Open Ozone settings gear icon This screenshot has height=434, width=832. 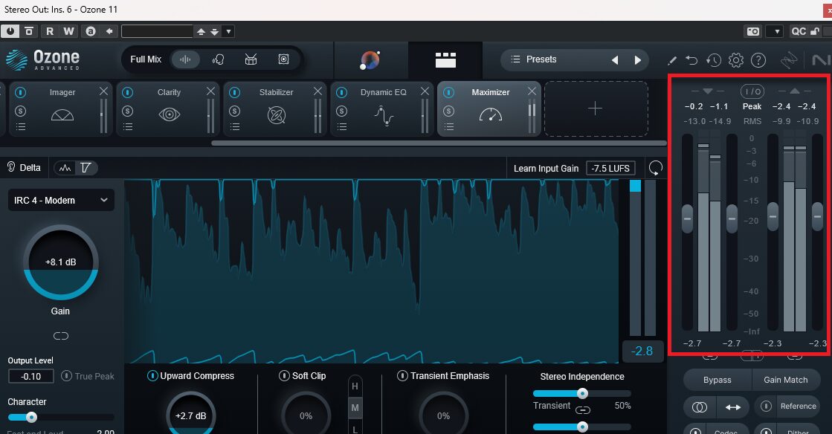736,60
